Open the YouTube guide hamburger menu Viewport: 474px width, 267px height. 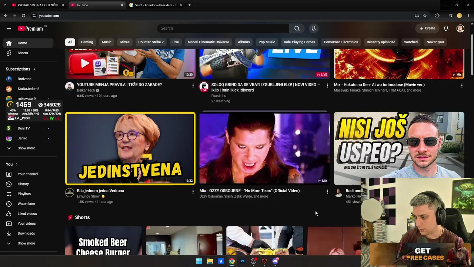9,28
